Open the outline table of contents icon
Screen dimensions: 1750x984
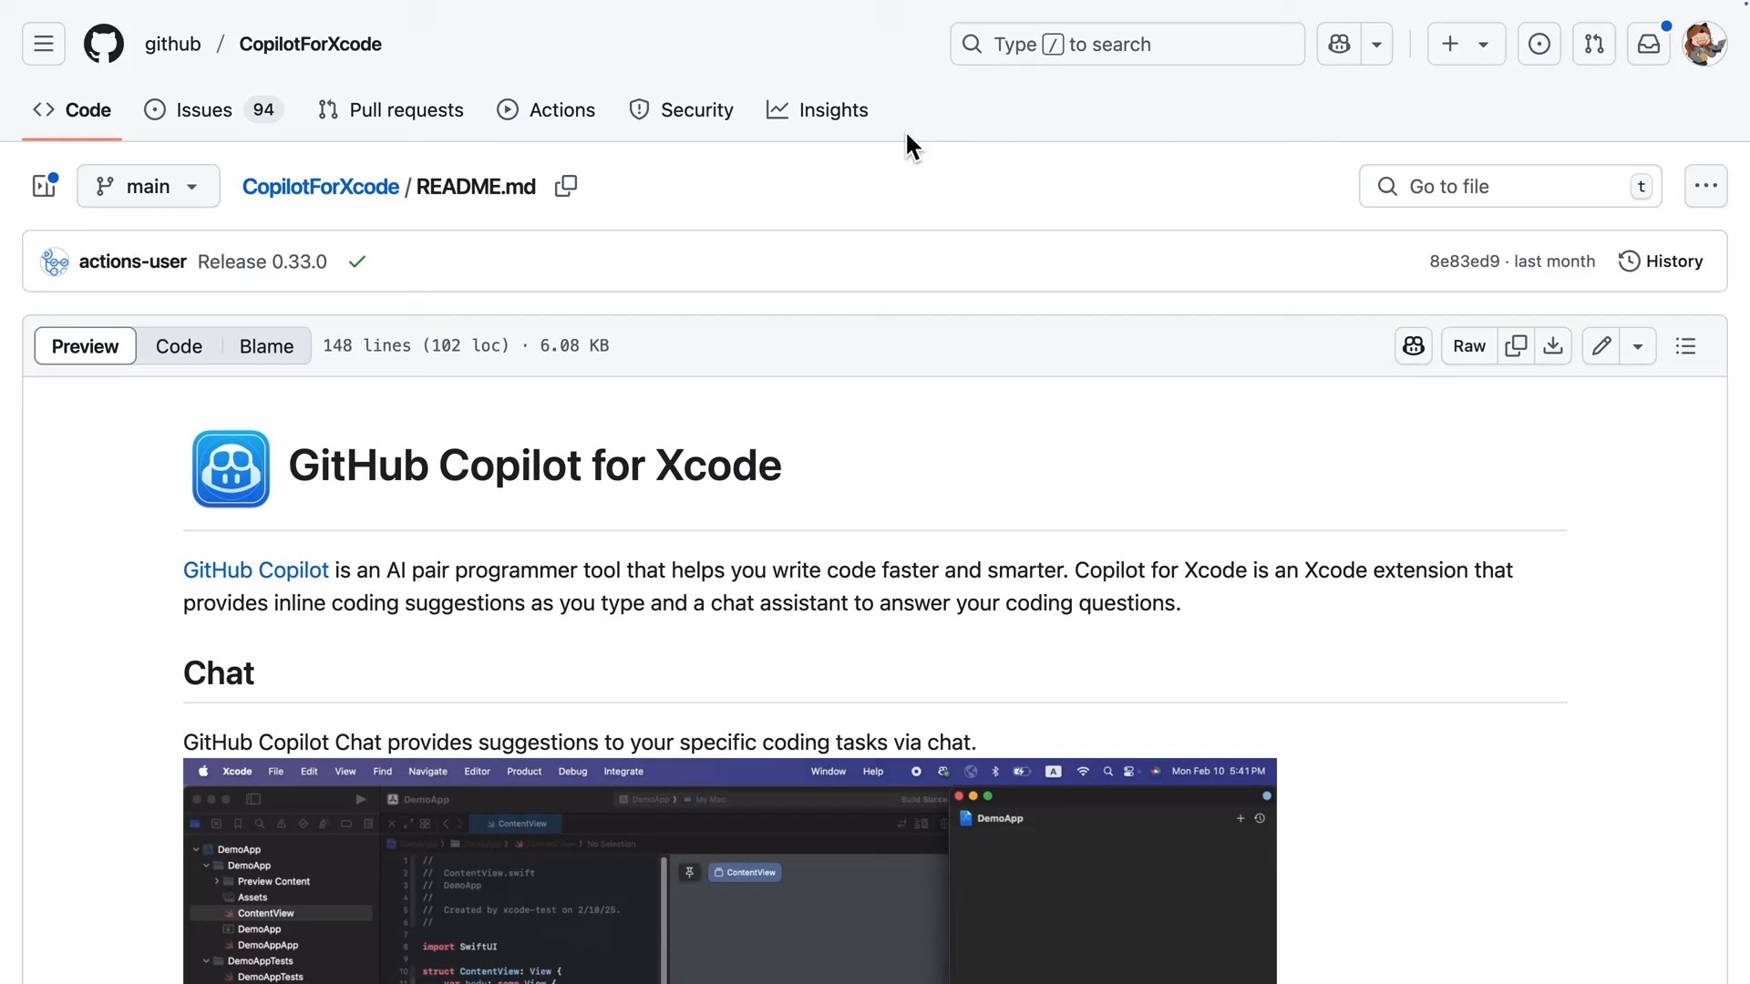(x=1685, y=346)
